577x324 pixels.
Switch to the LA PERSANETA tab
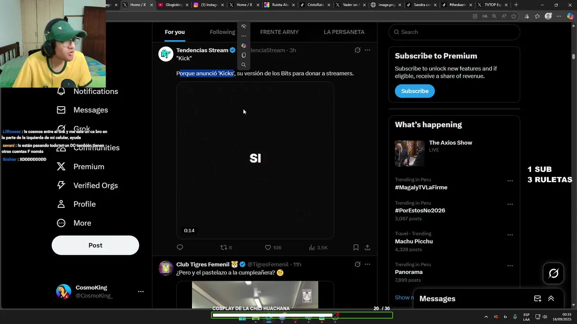[344, 32]
